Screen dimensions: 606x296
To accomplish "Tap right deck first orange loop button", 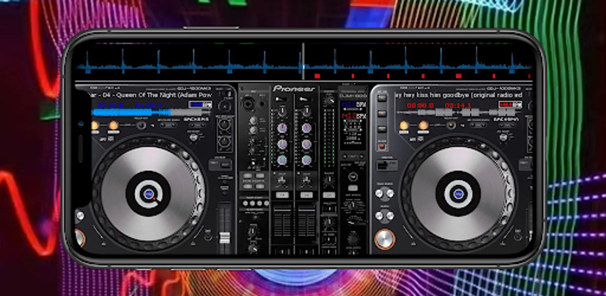I will [x=404, y=126].
